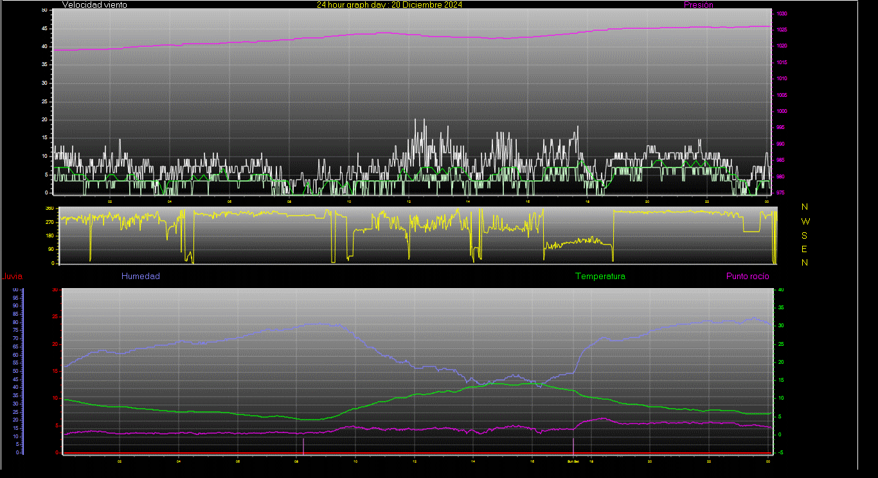Click the '15' wind speed axis value
Image resolution: width=878 pixels, height=478 pixels.
point(44,137)
